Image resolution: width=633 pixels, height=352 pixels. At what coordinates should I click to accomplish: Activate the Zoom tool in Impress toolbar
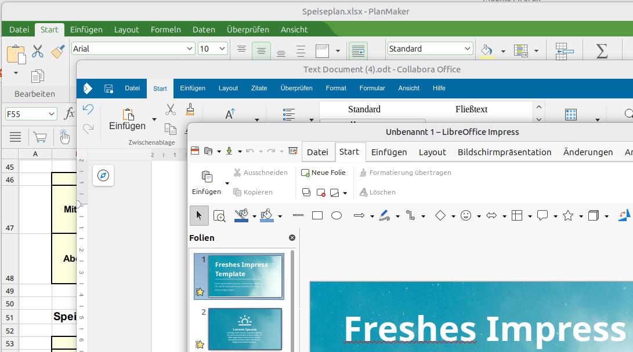220,215
